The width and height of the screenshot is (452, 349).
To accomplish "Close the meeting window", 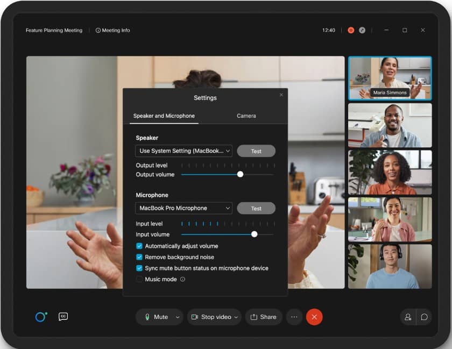I will click(x=423, y=30).
